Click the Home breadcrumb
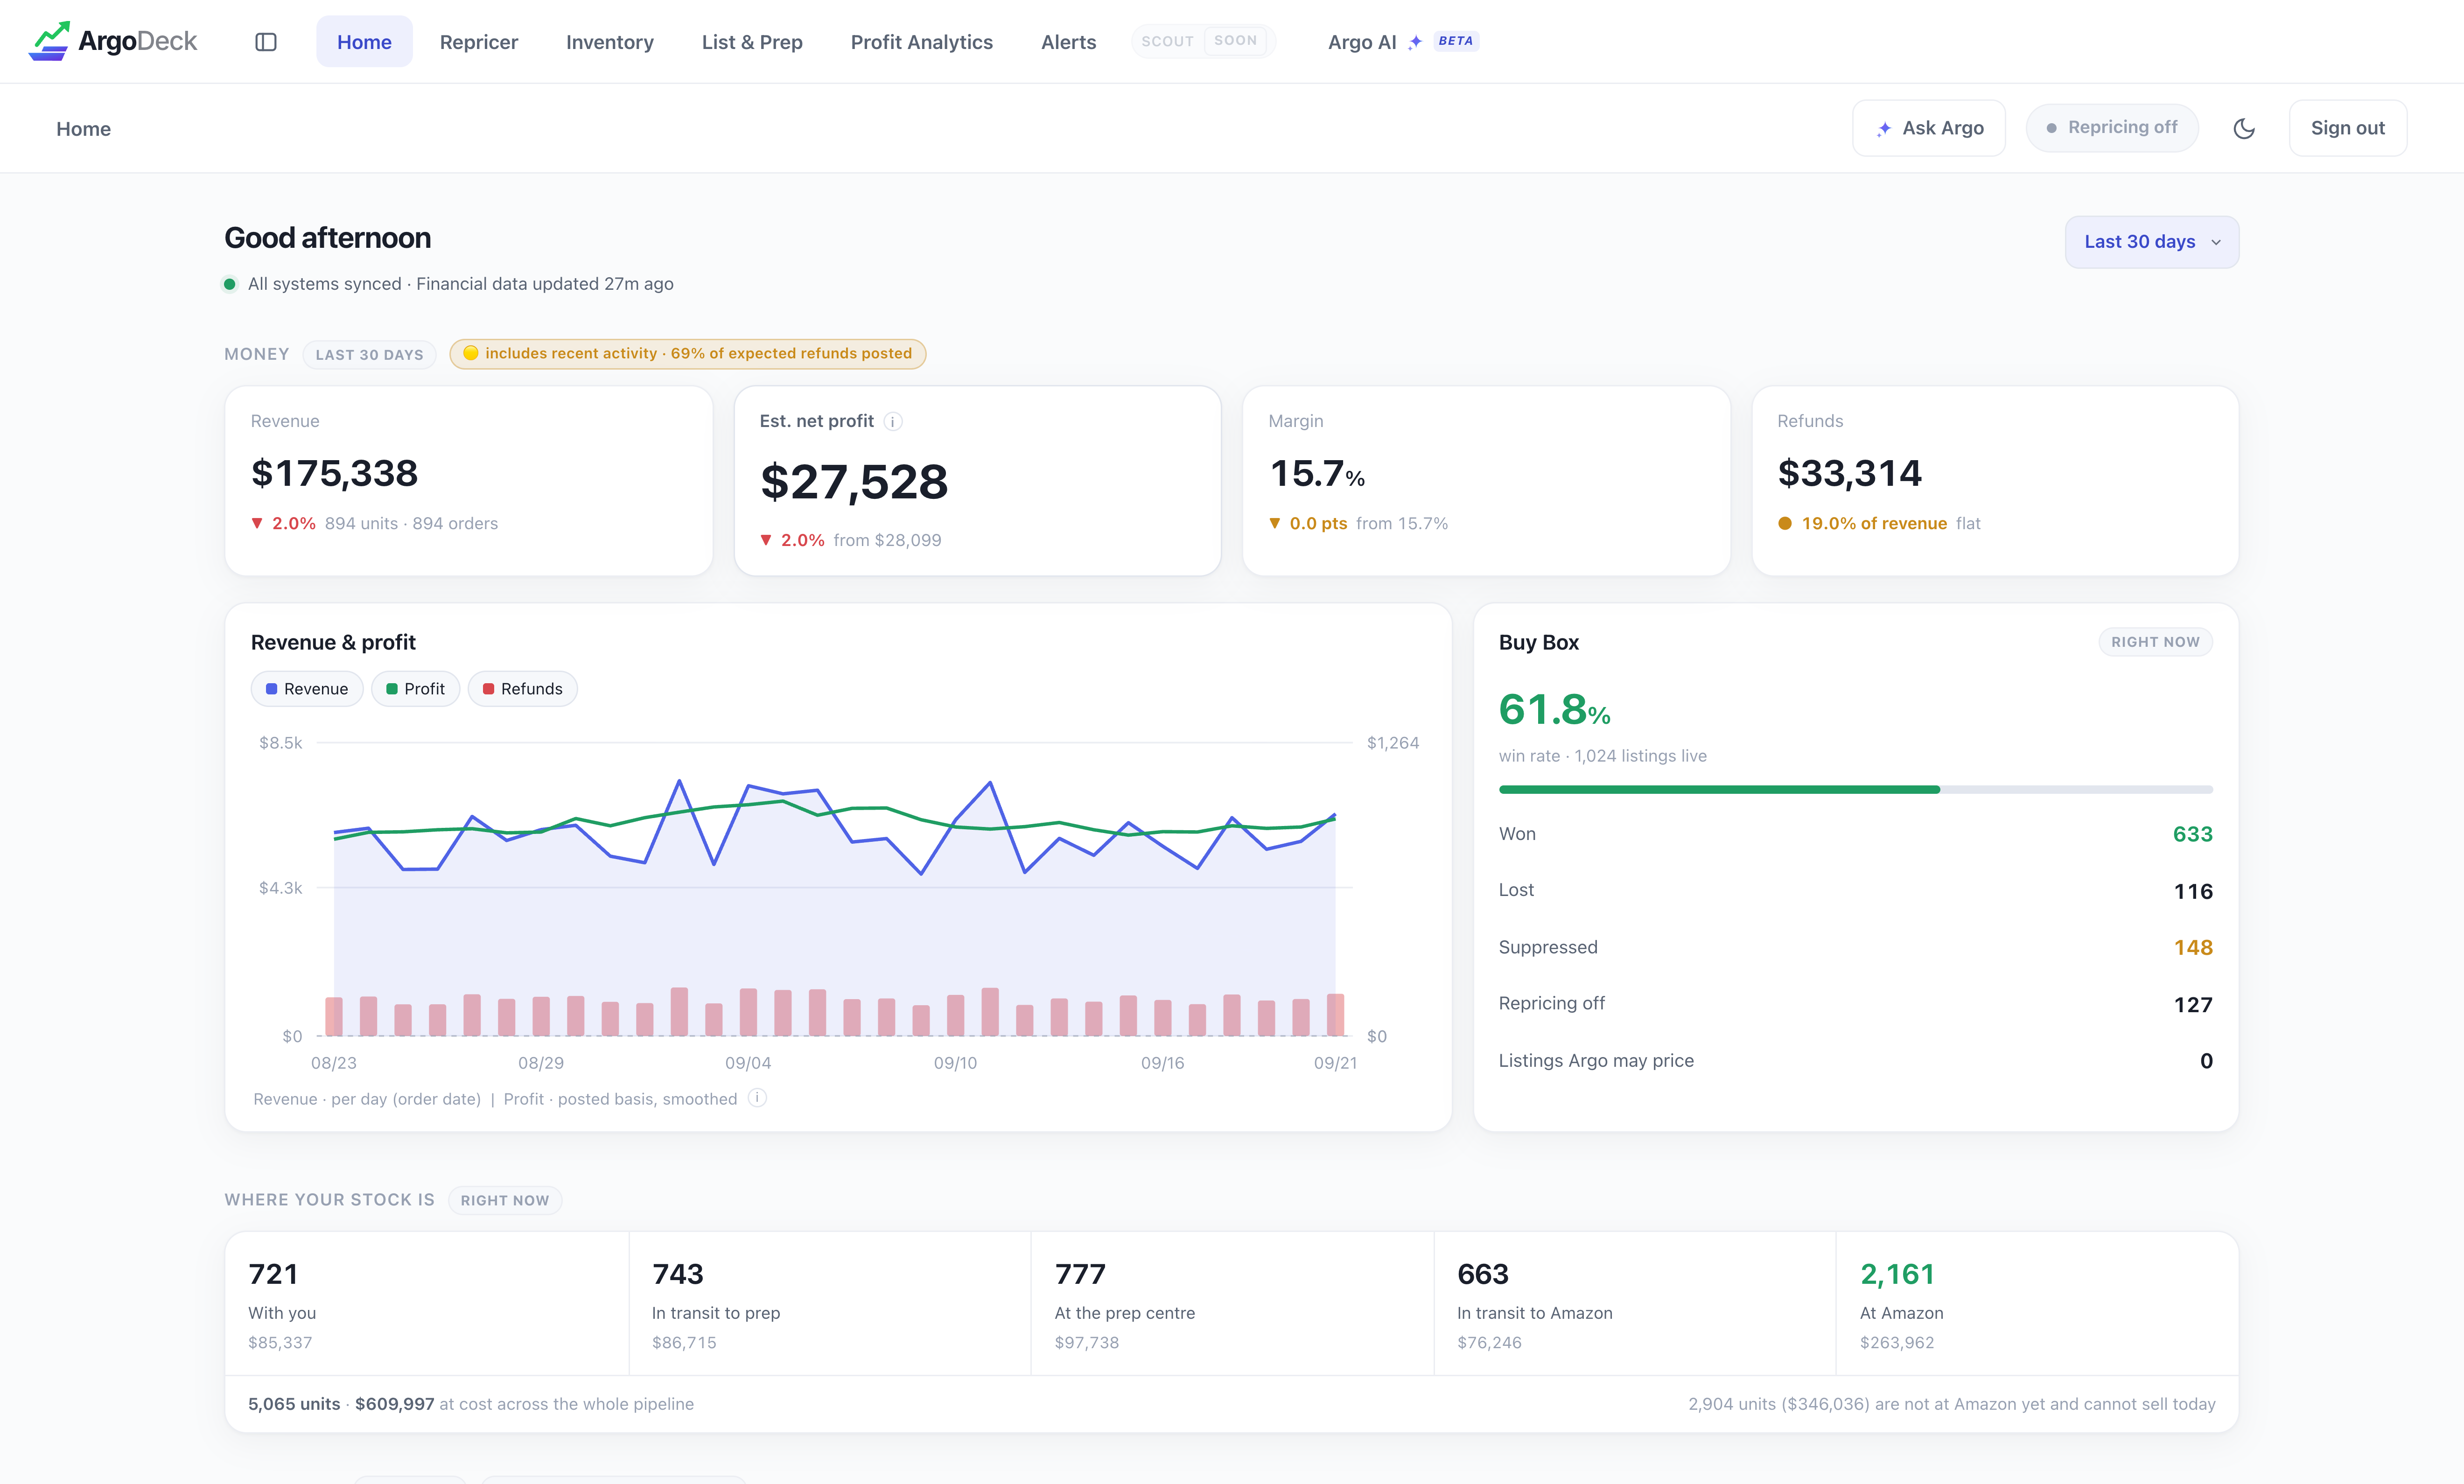2464x1484 pixels. pos(84,129)
